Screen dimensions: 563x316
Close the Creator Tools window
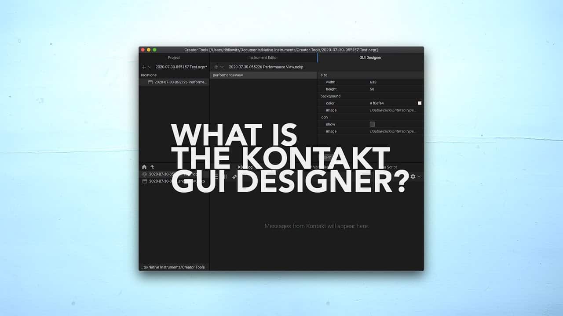click(143, 50)
